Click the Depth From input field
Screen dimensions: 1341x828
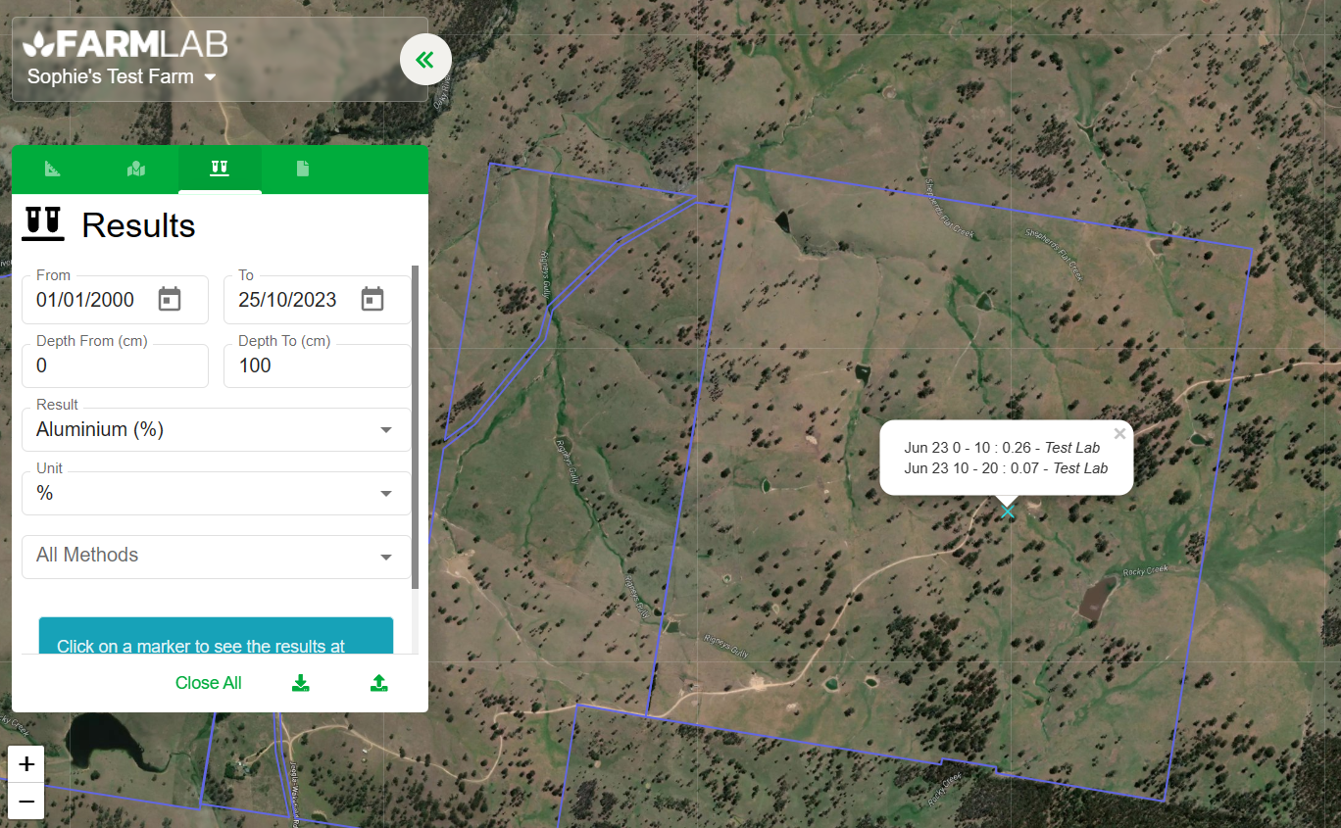pos(115,365)
